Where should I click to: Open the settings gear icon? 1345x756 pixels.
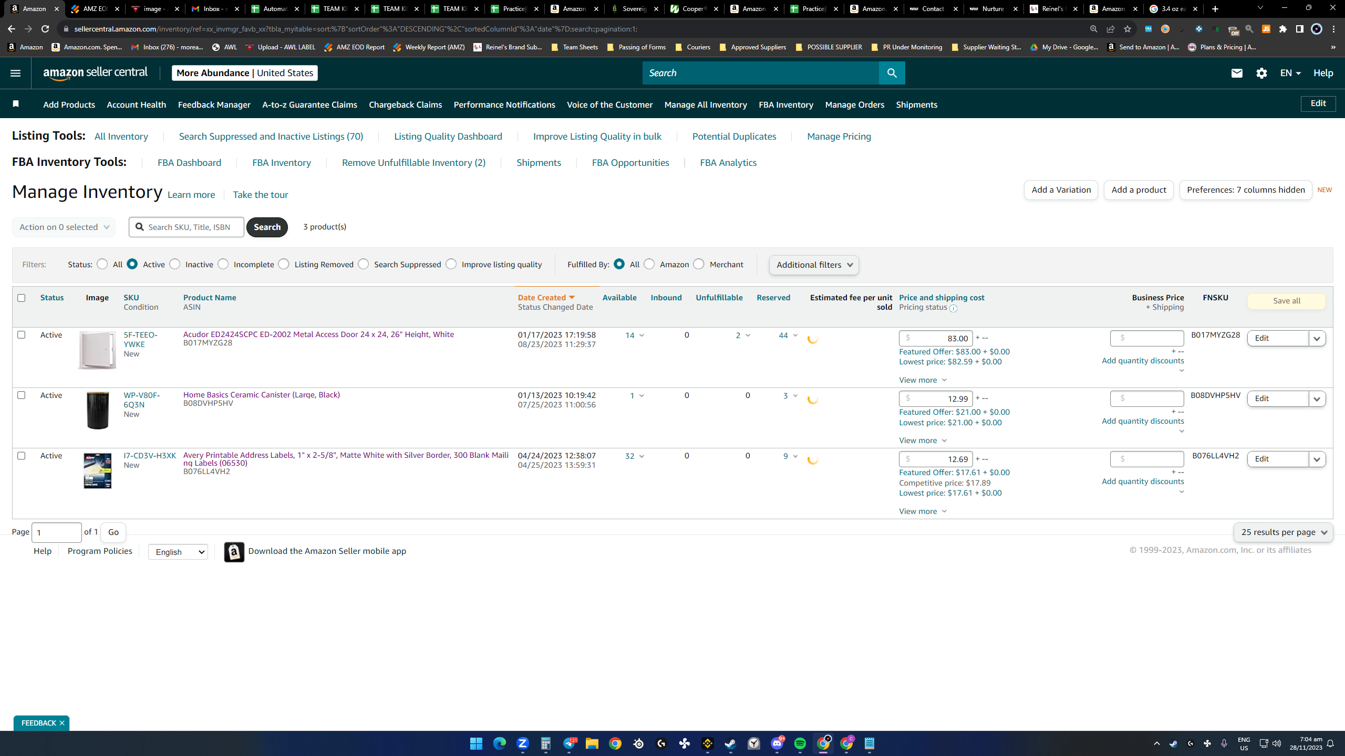coord(1261,73)
